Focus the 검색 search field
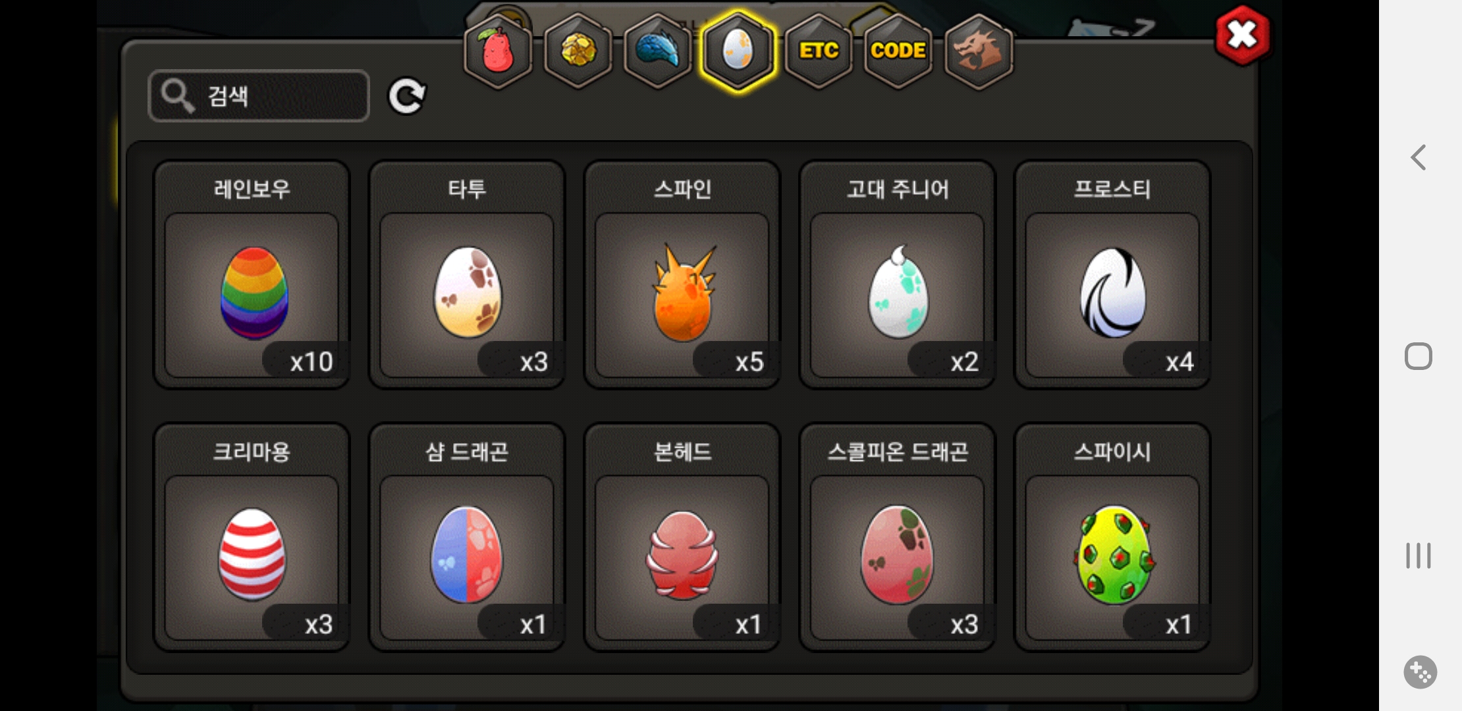The width and height of the screenshot is (1462, 711). click(259, 96)
